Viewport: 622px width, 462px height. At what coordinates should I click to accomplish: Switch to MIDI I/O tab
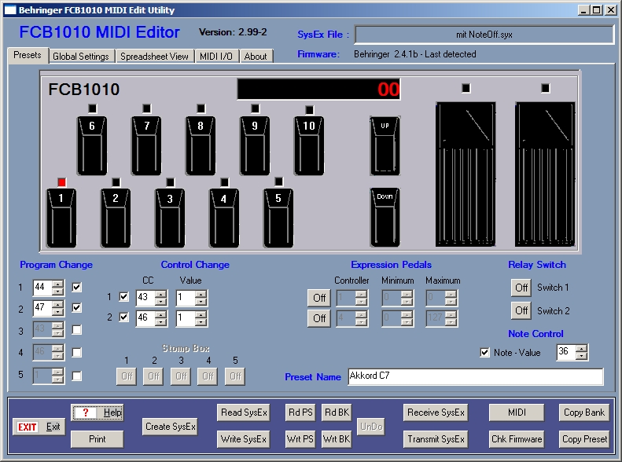[216, 57]
